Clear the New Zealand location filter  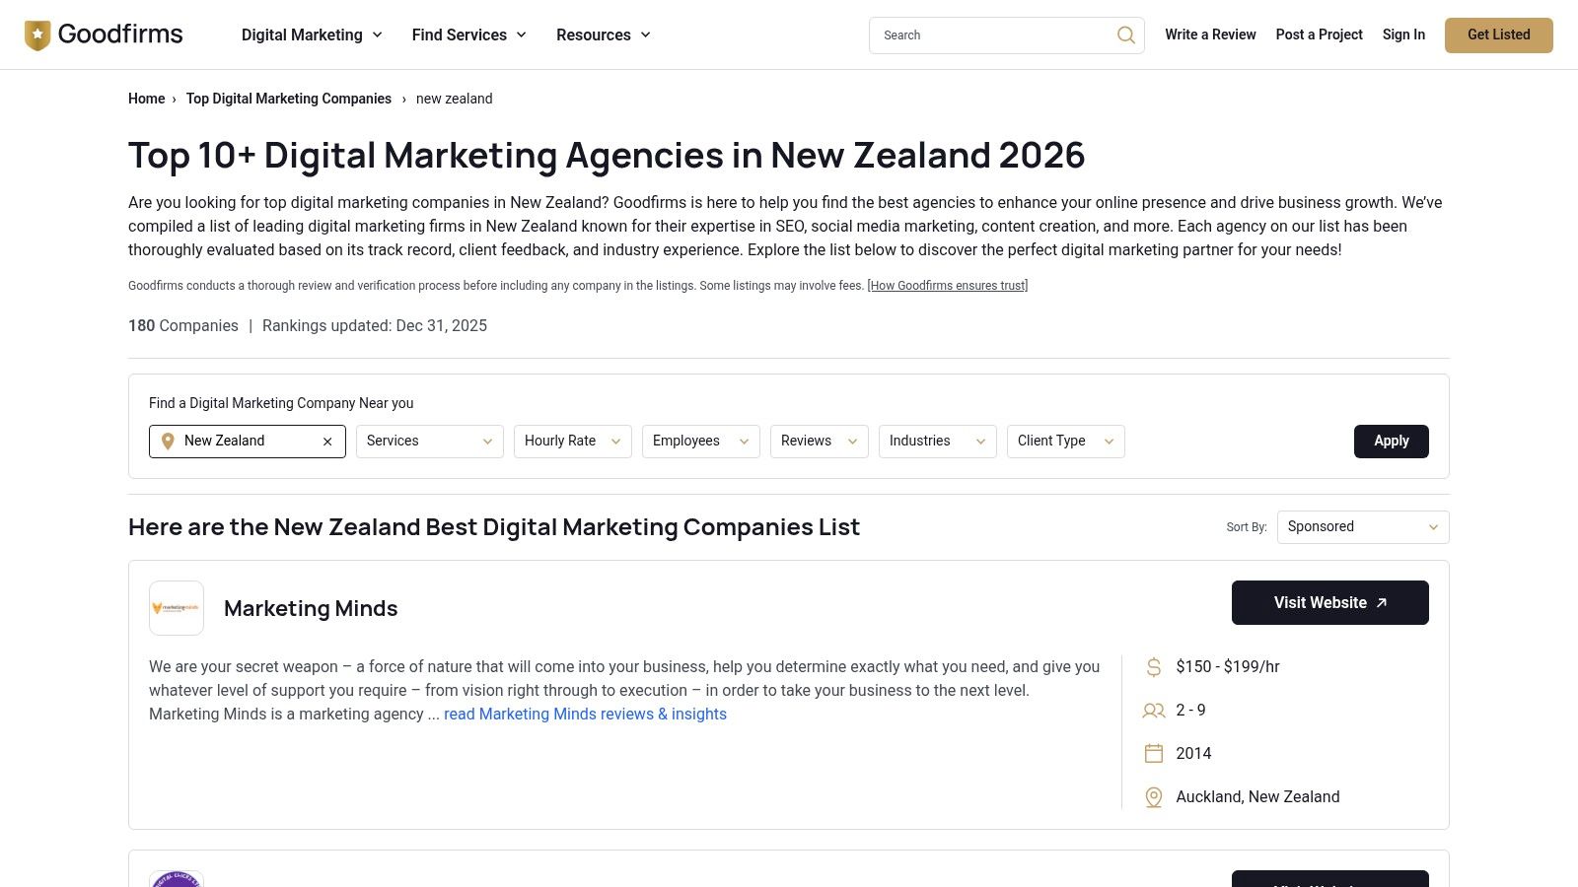pyautogui.click(x=327, y=441)
